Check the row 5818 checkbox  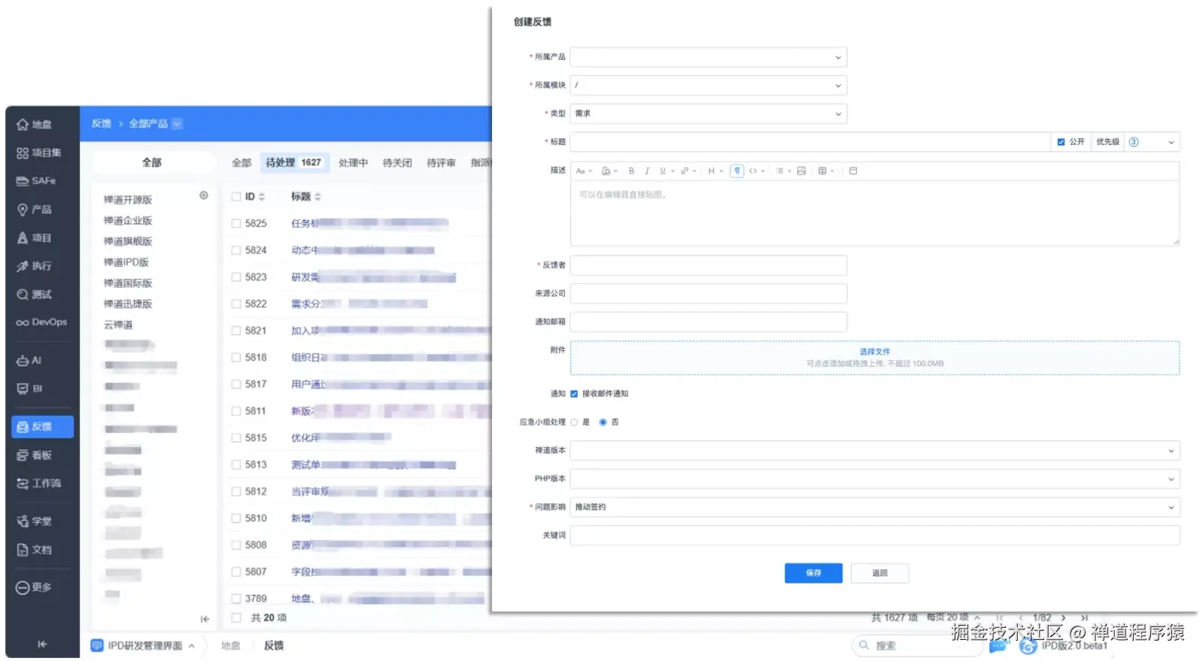click(236, 358)
